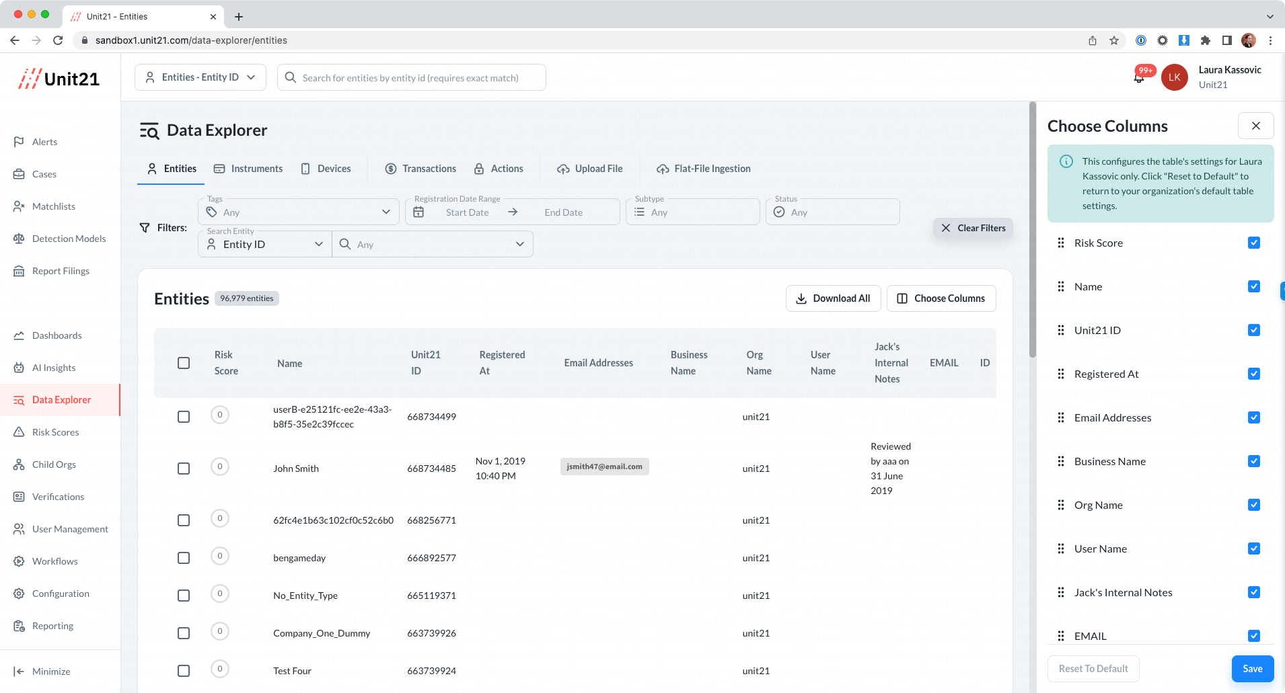
Task: Click the calendar icon in Registration Date Range
Action: 418,212
